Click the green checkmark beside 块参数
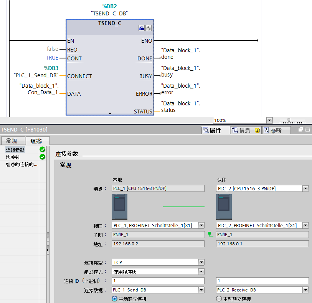 pyautogui.click(x=42, y=157)
